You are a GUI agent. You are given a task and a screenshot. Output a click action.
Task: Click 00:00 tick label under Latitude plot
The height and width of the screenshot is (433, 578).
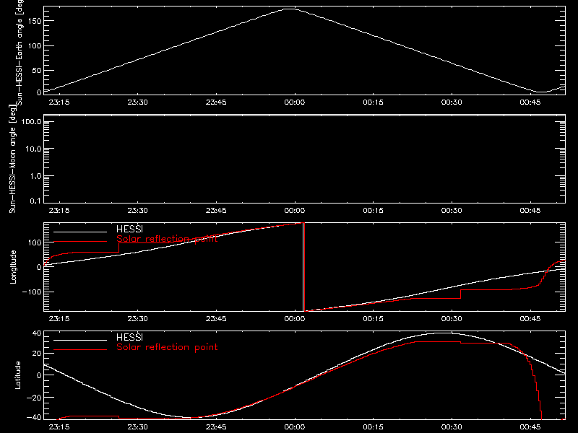pyautogui.click(x=295, y=427)
